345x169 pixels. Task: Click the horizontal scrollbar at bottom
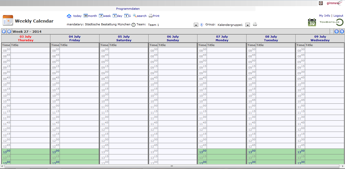[x=172, y=166]
